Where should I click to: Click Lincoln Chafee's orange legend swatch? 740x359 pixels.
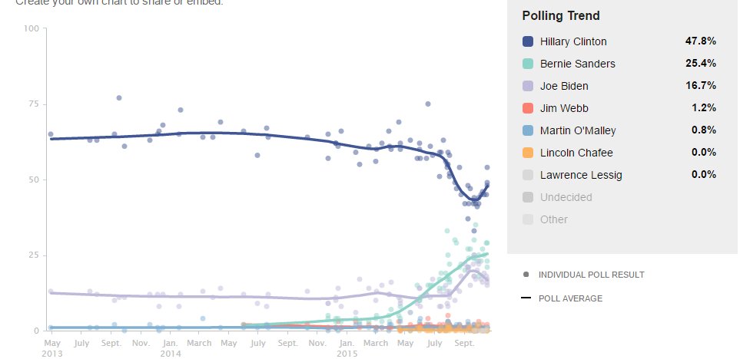[x=528, y=153]
